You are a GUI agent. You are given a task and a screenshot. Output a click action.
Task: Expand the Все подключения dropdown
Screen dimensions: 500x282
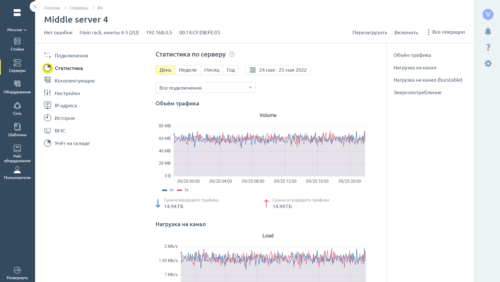[x=205, y=88]
